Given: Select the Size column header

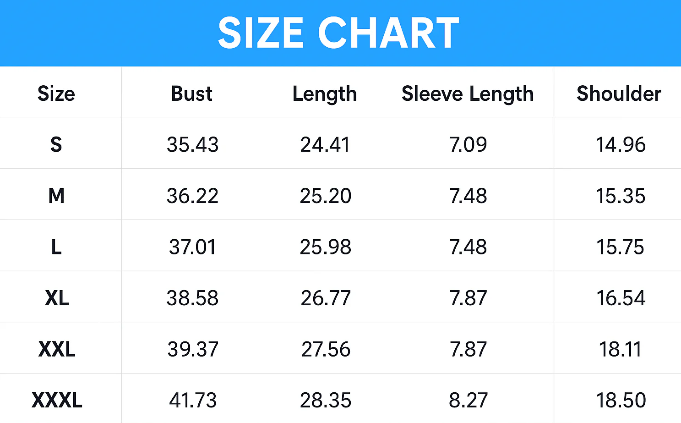Looking at the screenshot, I should coord(56,93).
